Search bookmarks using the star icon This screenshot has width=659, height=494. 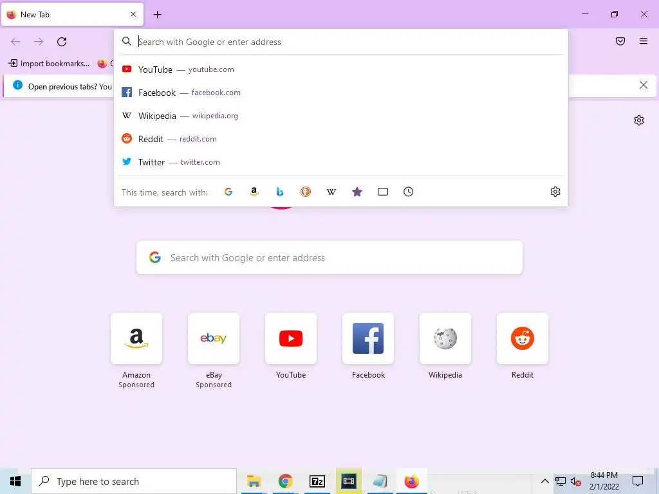(x=357, y=192)
